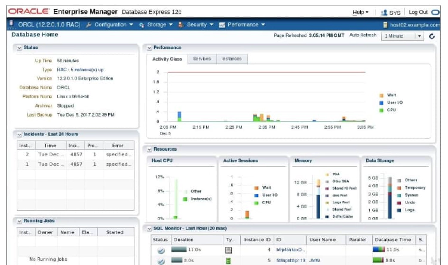Image resolution: width=448 pixels, height=265 pixels.
Task: Click the RAC - 5 instance(s) up value
Action: [x=80, y=69]
